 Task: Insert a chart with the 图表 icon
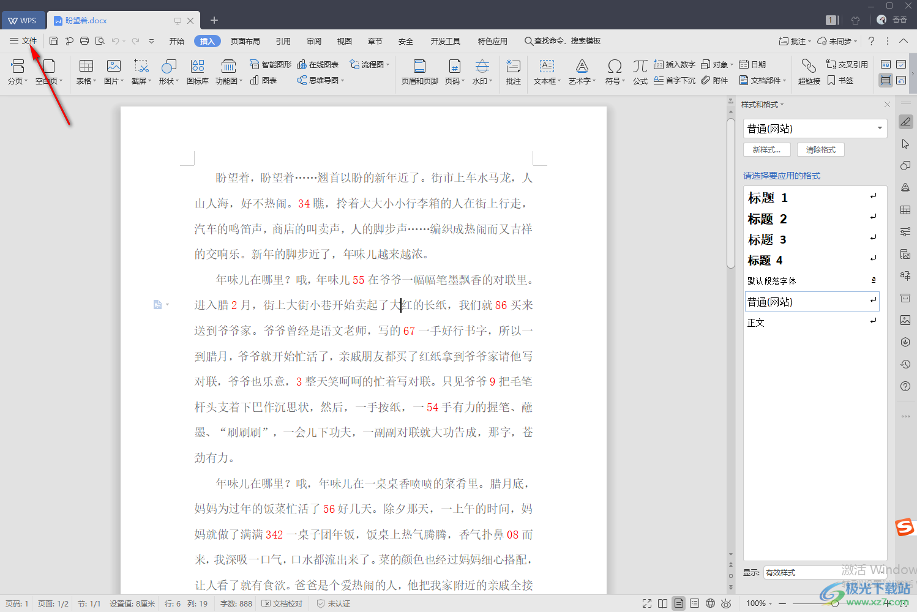coord(264,80)
